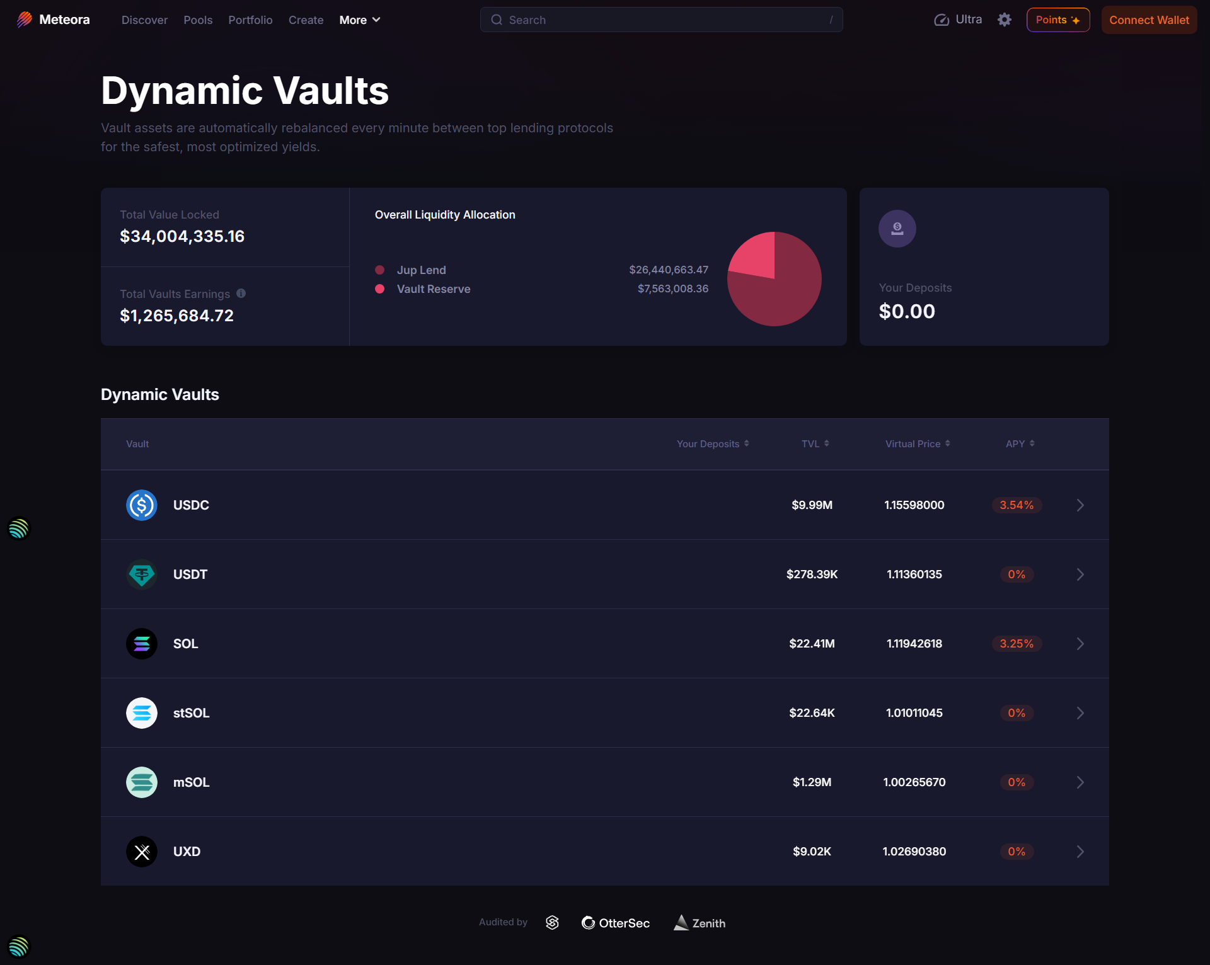Viewport: 1210px width, 965px height.
Task: Click the mSOL token icon
Action: coord(141,782)
